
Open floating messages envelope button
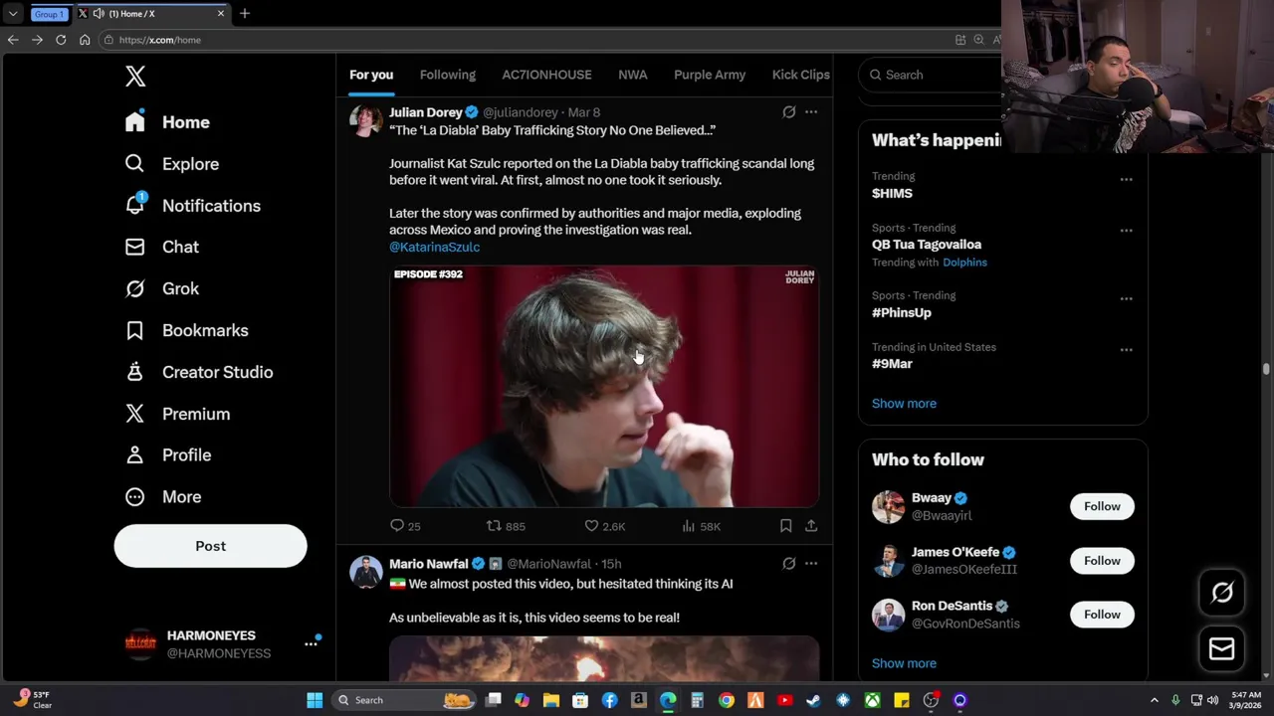coord(1222,648)
